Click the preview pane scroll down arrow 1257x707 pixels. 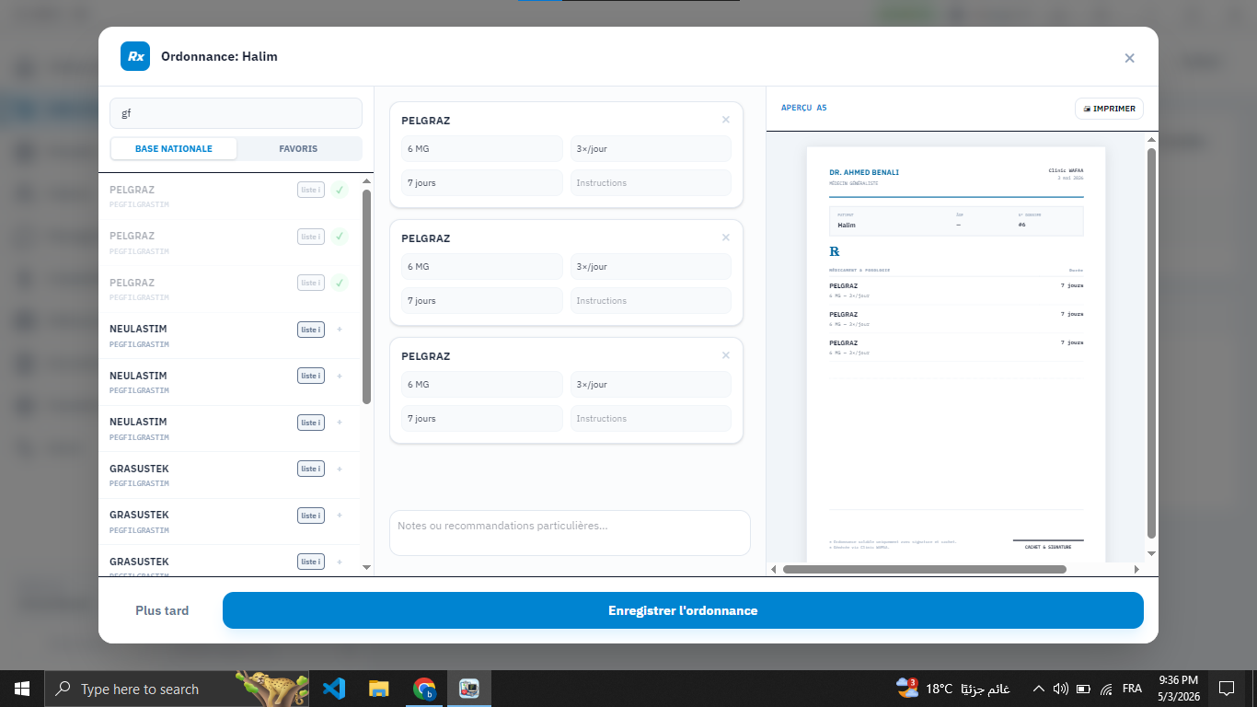pos(1150,553)
